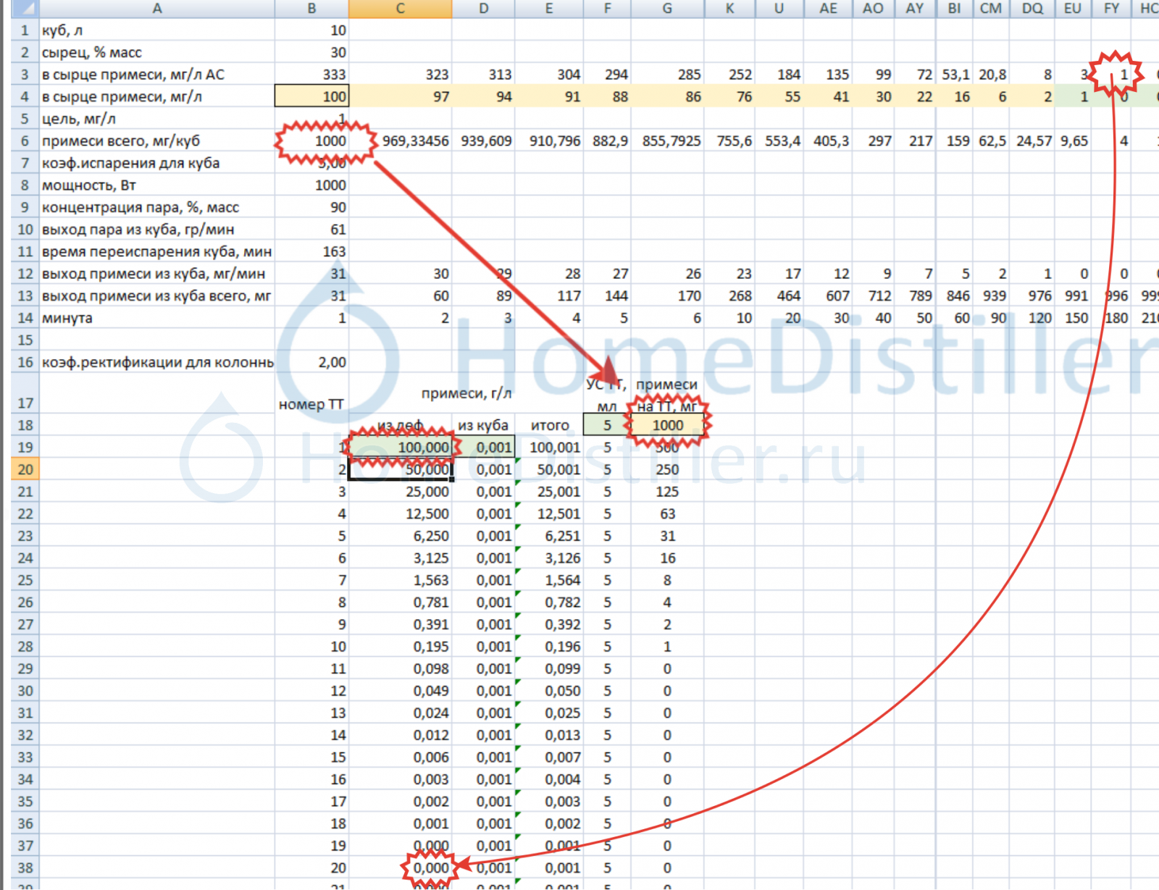Screen dimensions: 1159x890
Task: Select row 20 header
Action: (x=25, y=469)
